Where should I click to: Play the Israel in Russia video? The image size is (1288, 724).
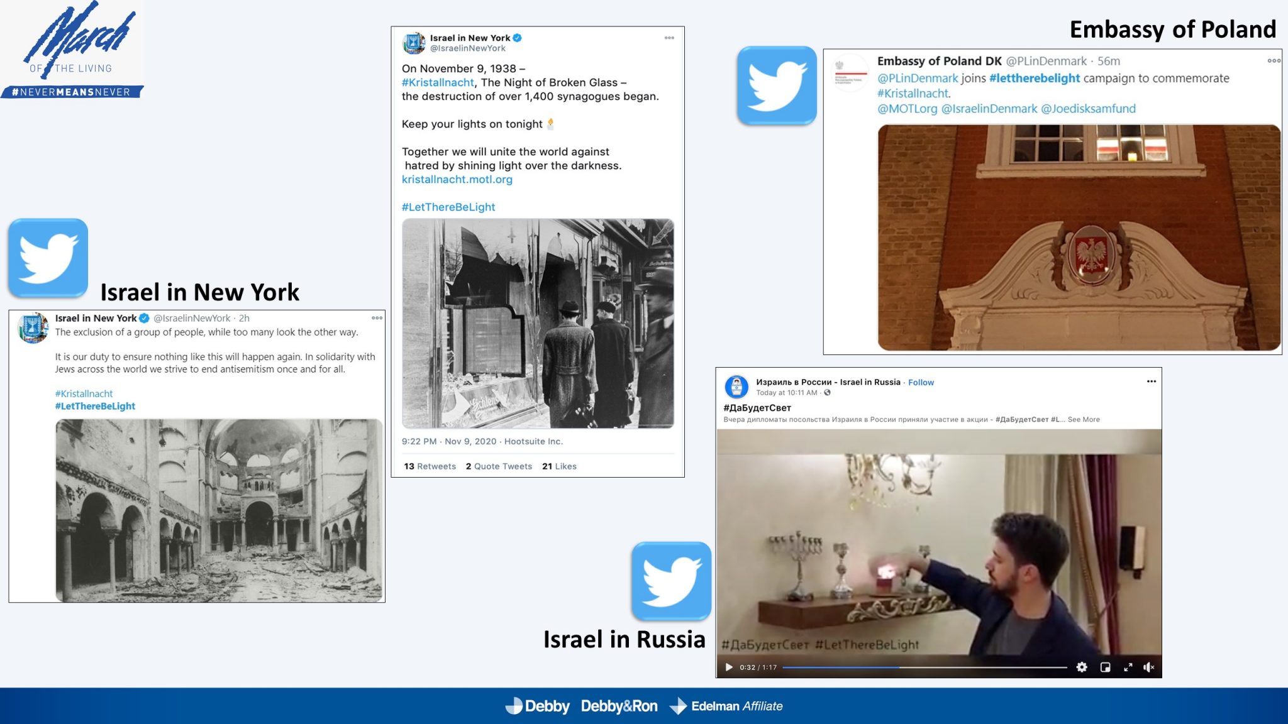click(728, 667)
